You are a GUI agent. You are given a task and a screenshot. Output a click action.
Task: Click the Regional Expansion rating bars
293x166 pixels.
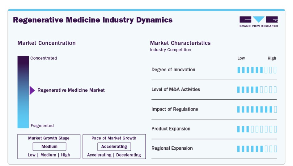257,149
